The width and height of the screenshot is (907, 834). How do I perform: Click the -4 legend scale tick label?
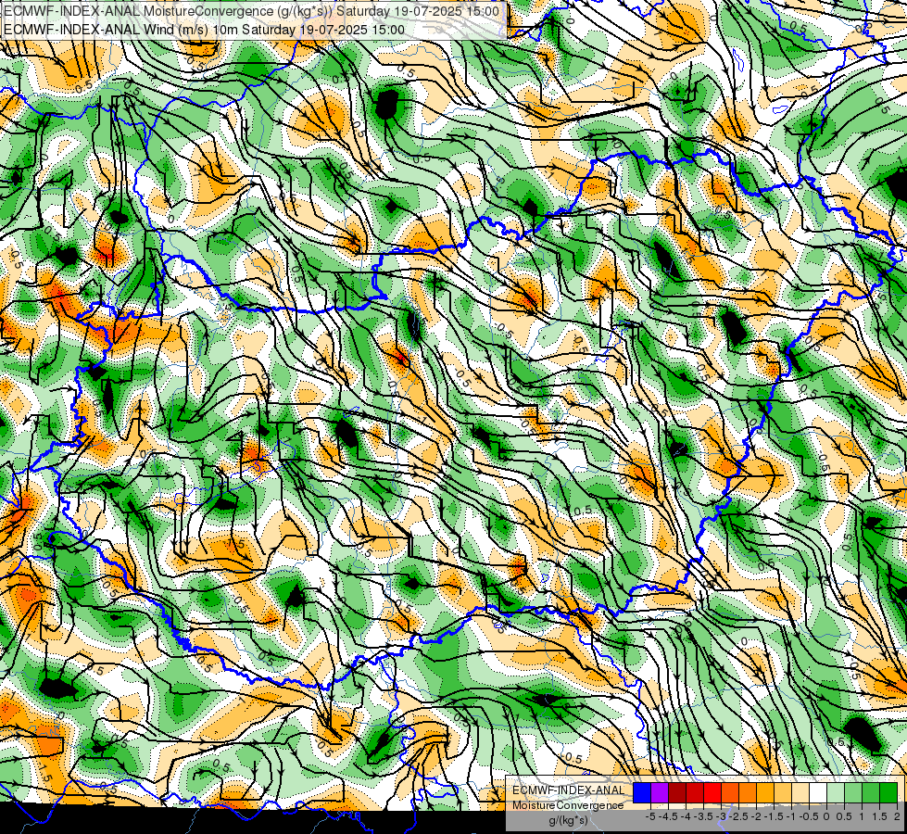(x=686, y=816)
